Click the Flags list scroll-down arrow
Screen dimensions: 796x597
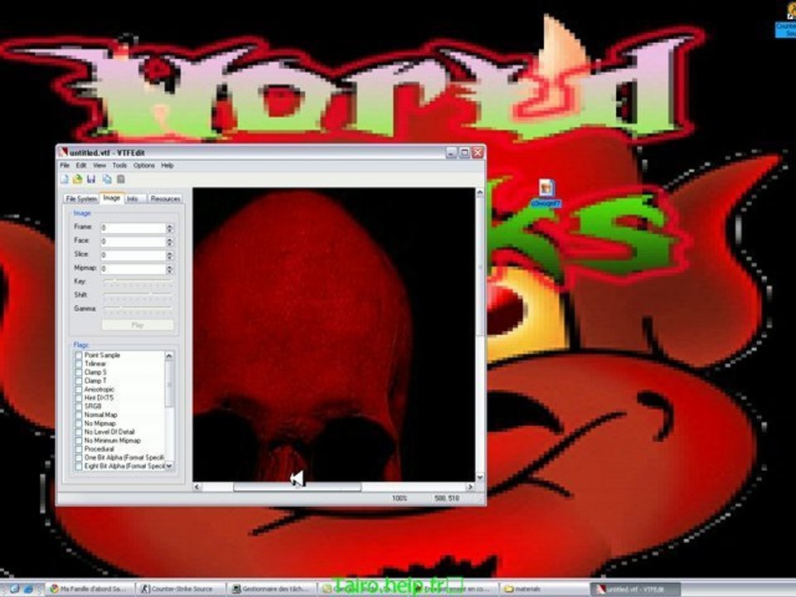(x=169, y=465)
